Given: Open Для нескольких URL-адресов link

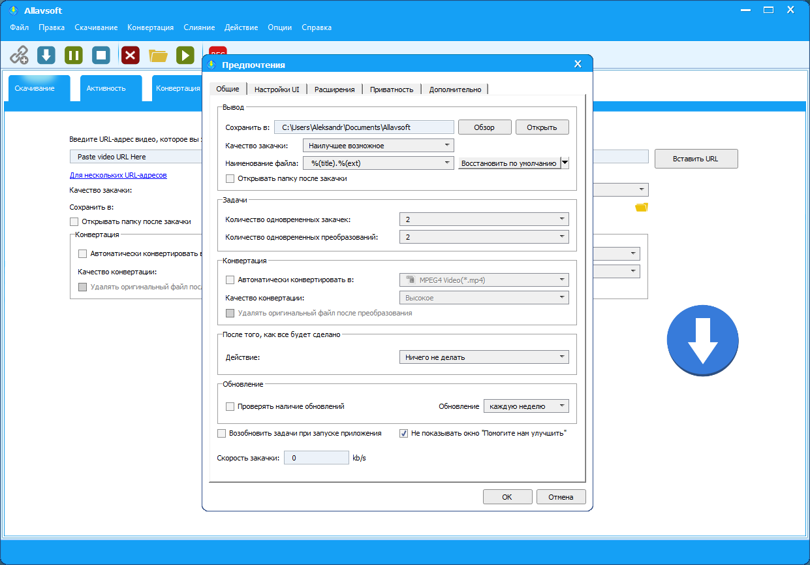Looking at the screenshot, I should (118, 175).
